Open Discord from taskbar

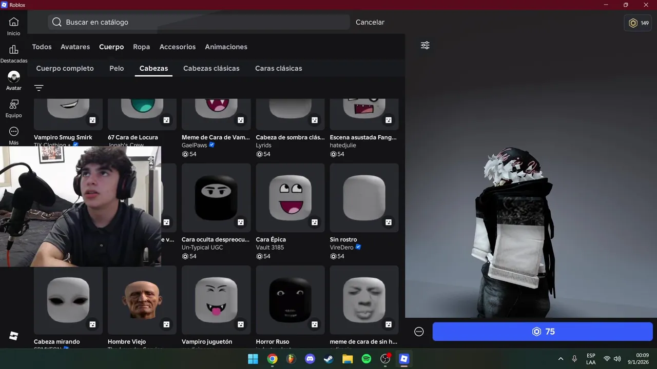tap(310, 359)
